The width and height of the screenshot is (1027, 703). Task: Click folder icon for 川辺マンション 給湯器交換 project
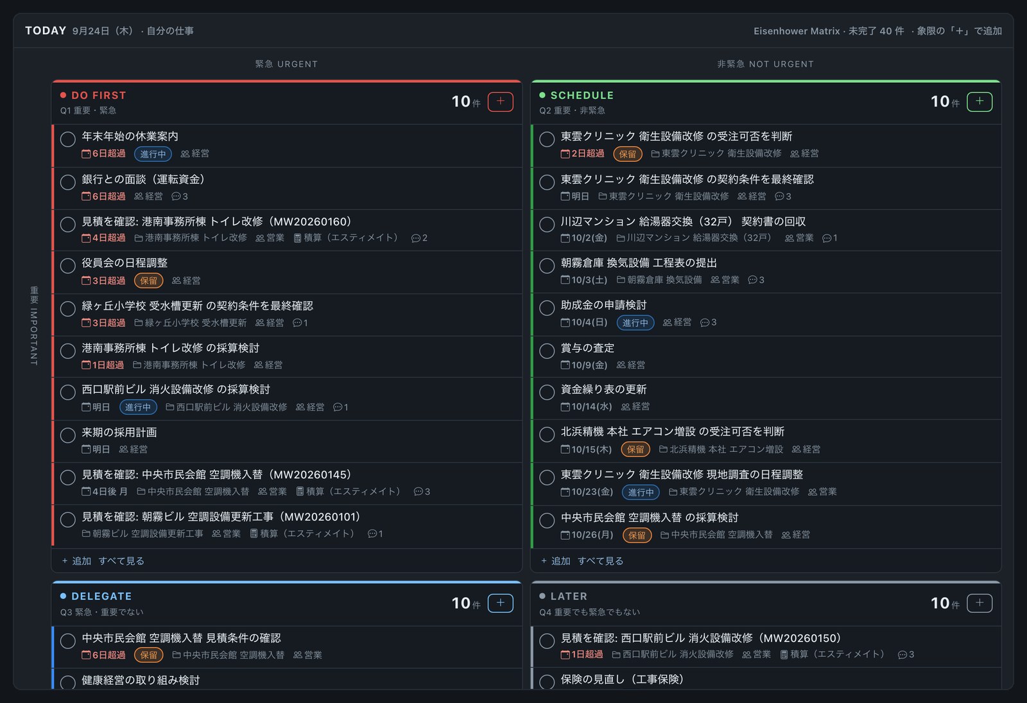[621, 238]
